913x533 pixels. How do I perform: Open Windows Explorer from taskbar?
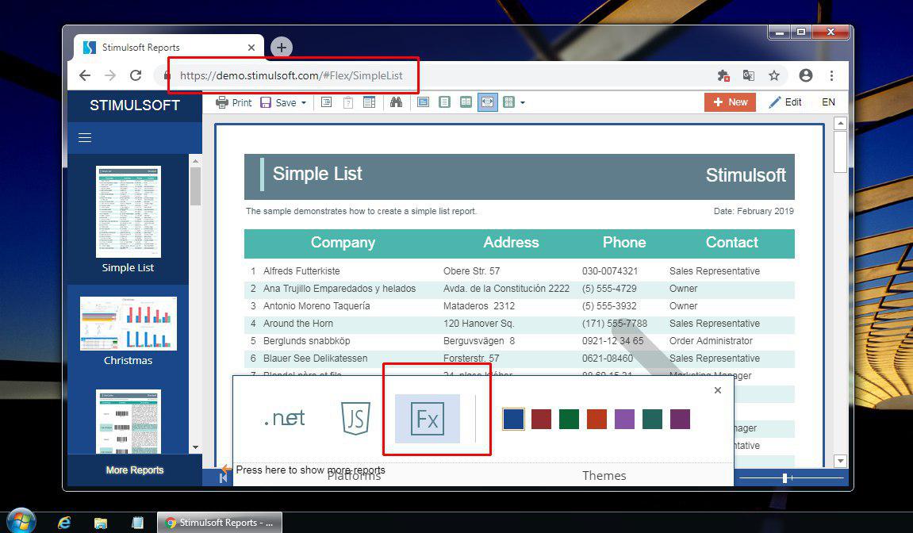(101, 523)
